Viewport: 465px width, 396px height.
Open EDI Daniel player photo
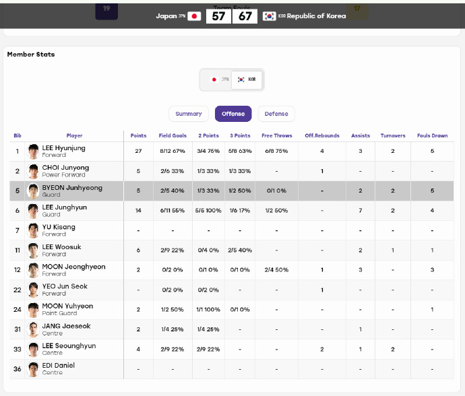pyautogui.click(x=33, y=369)
